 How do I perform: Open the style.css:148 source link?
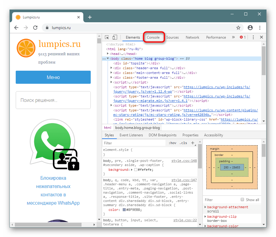184,161
